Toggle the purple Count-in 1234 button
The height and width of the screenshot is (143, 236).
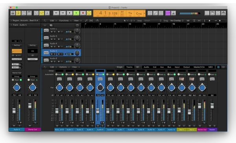(168, 13)
